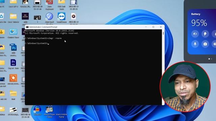Select the Control Panel desktop icon
216x121 pixels.
pos(13,32)
